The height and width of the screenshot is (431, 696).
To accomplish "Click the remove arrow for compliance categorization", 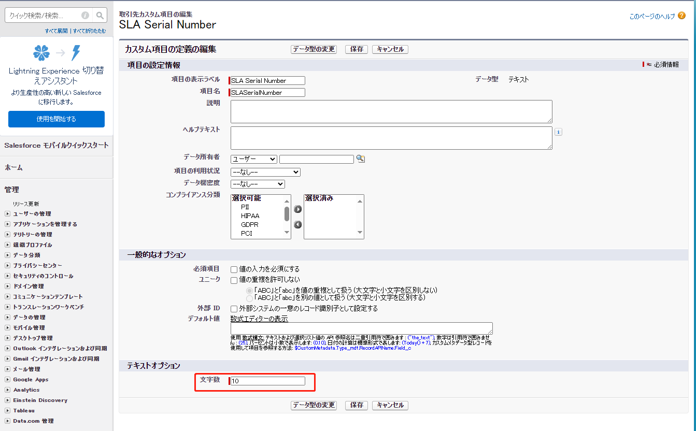I will point(297,224).
